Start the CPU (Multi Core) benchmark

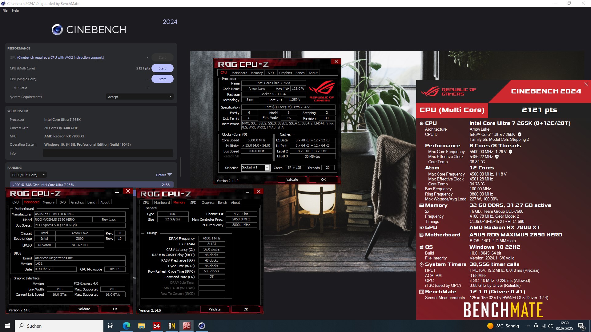pos(162,68)
